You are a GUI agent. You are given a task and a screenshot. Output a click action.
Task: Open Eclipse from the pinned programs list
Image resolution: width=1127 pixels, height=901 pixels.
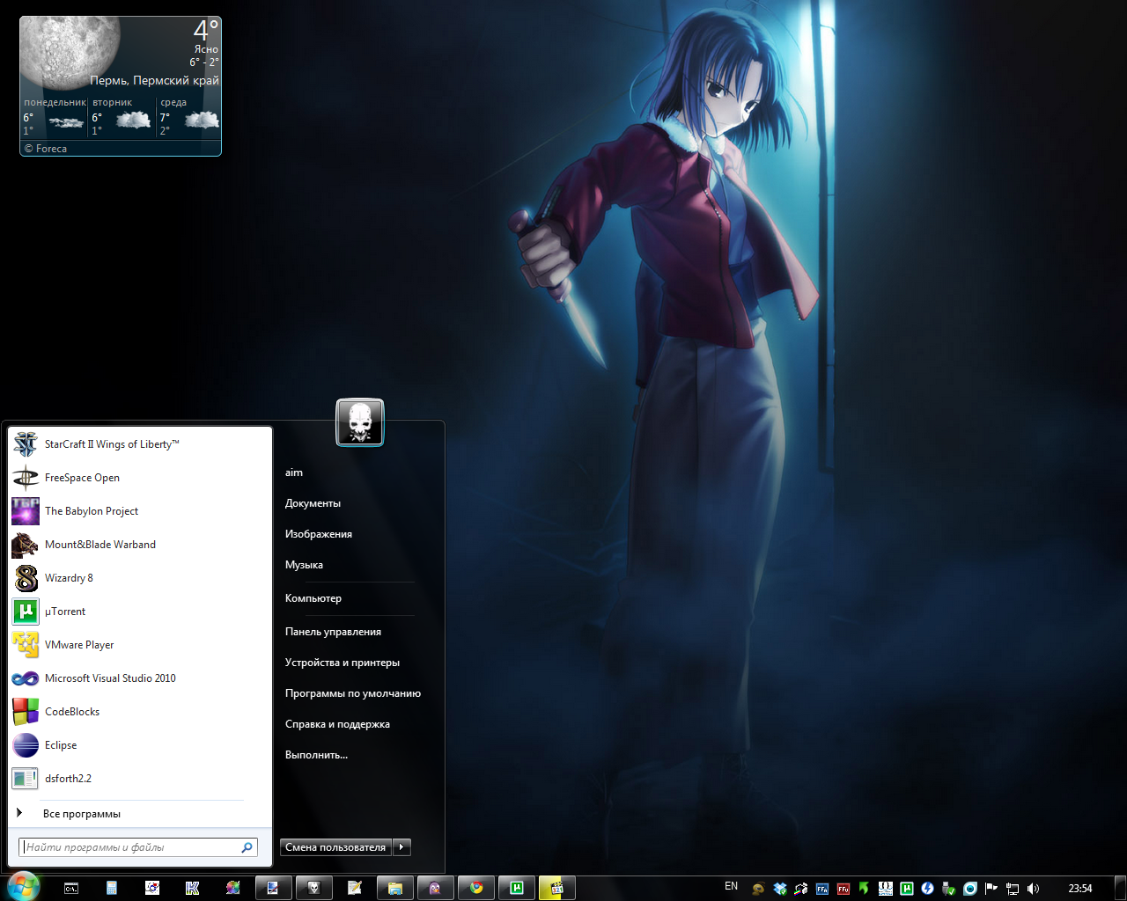pyautogui.click(x=61, y=745)
